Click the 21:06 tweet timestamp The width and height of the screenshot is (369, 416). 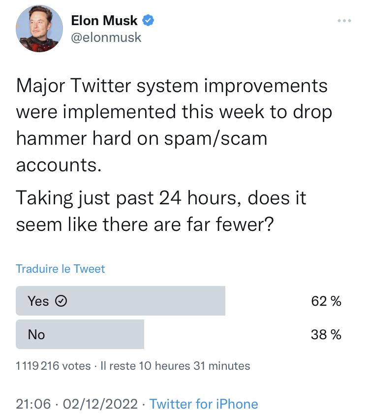coord(33,404)
